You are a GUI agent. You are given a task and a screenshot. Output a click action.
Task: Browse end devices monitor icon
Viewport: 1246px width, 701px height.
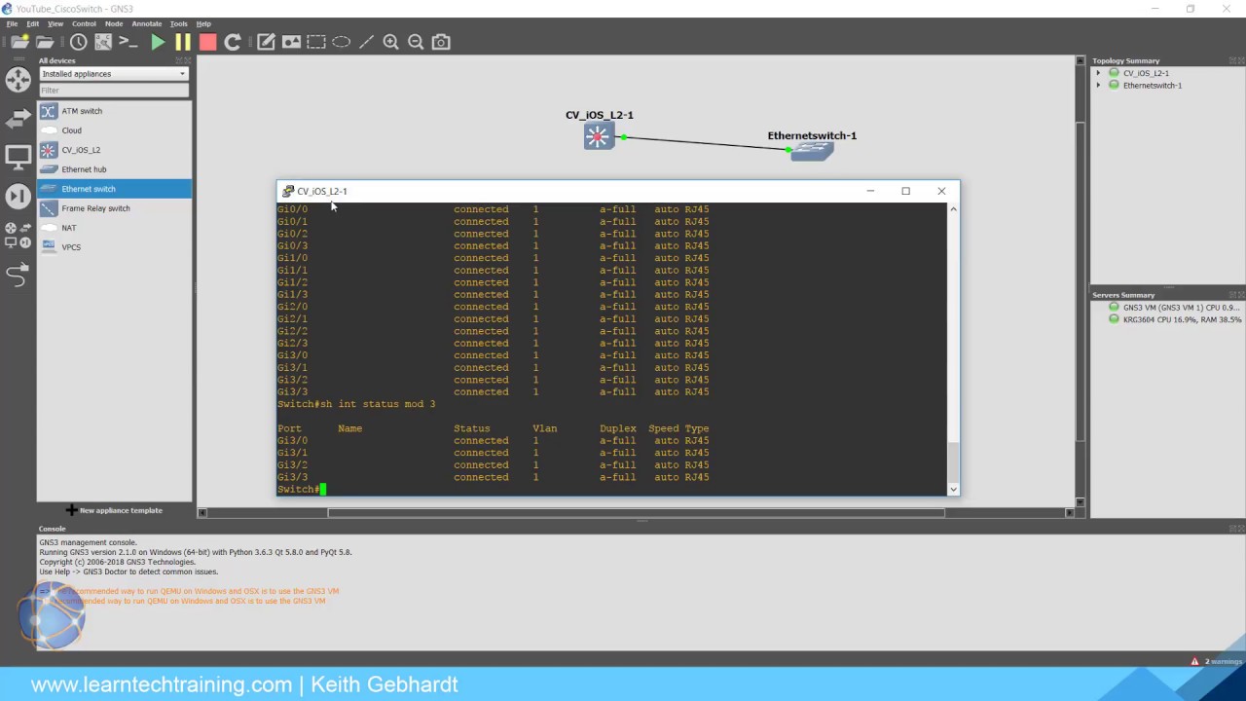(x=18, y=156)
